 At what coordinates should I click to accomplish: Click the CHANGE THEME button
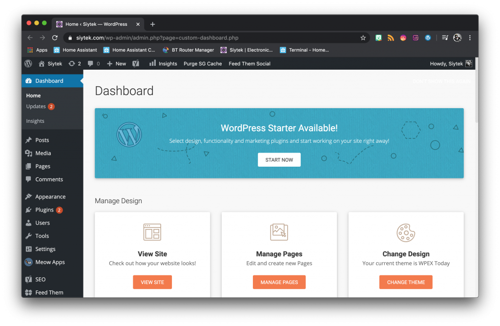(x=406, y=282)
